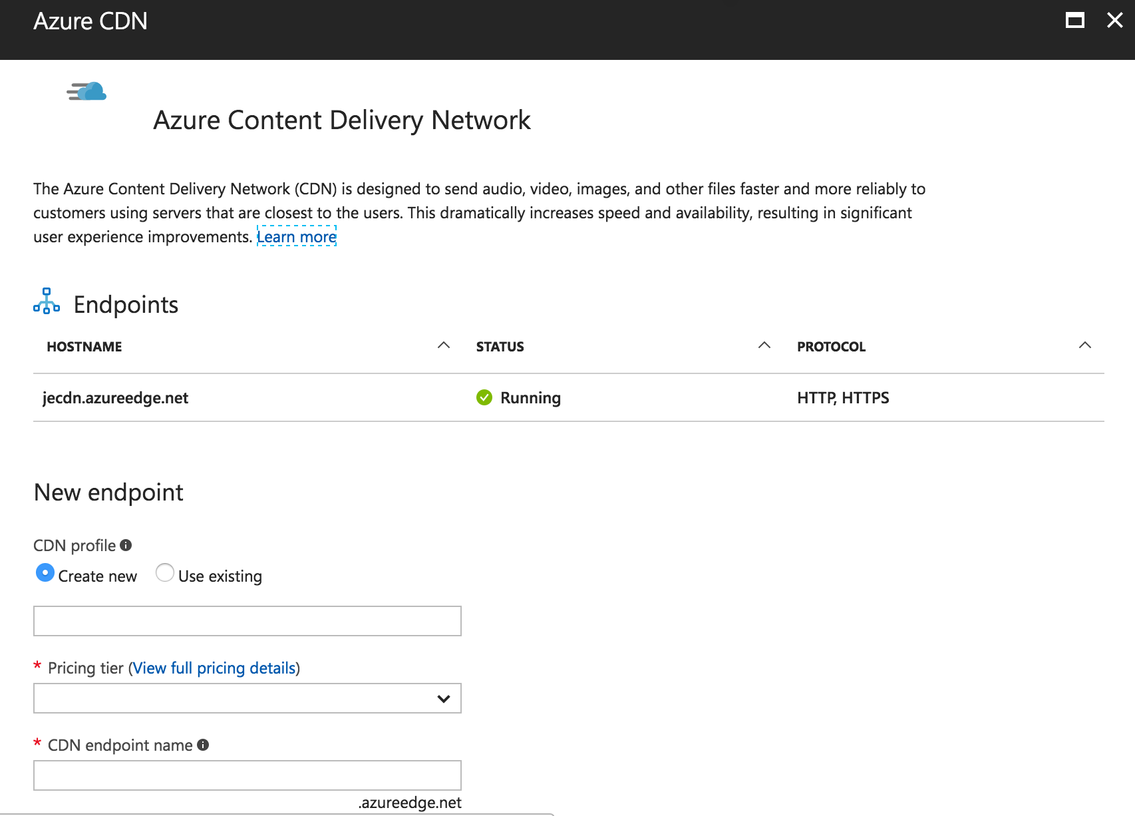Open the Learn more link

pos(297,236)
